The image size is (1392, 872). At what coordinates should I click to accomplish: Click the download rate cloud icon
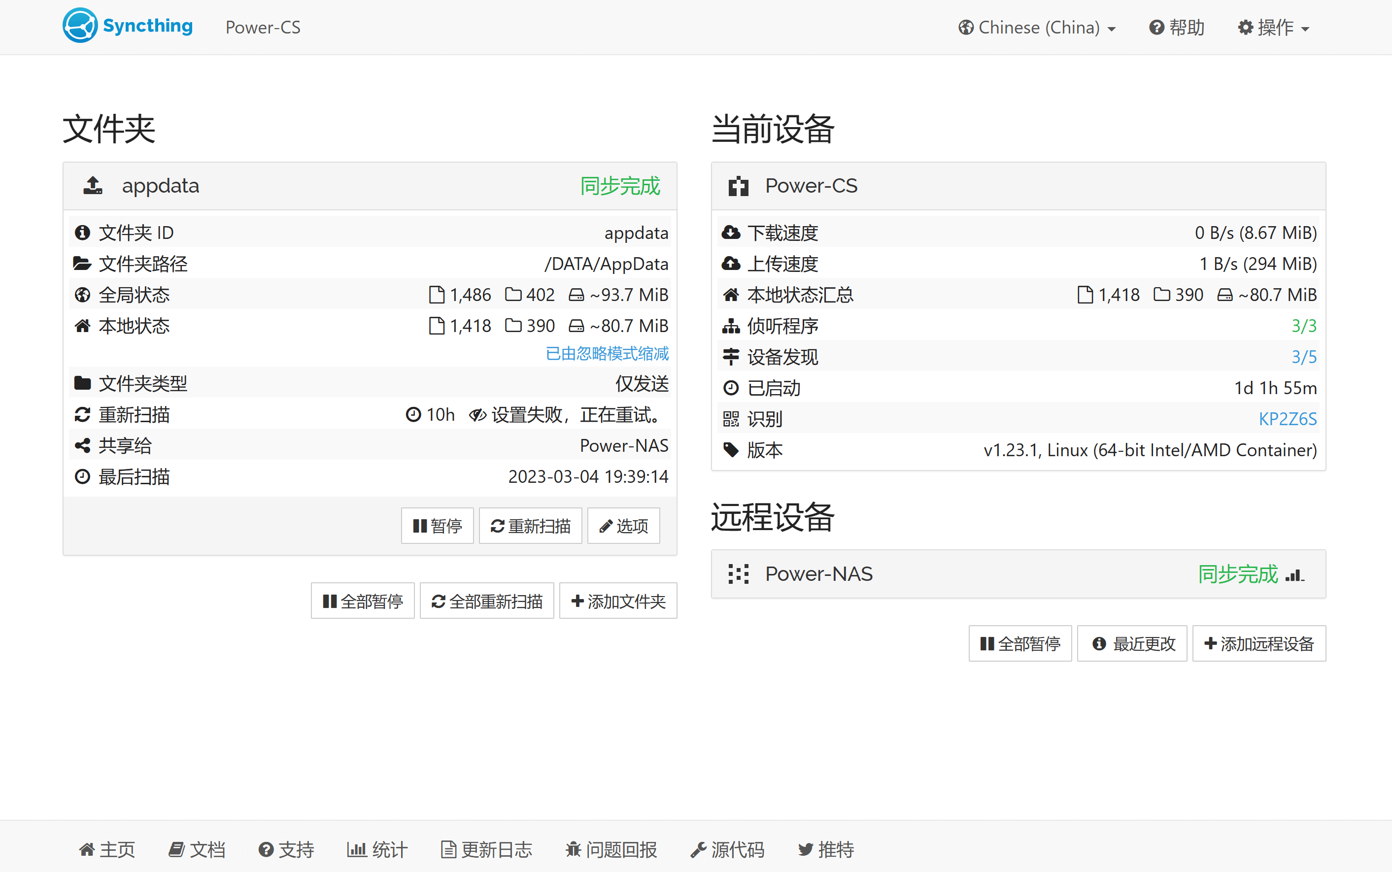[x=731, y=233]
